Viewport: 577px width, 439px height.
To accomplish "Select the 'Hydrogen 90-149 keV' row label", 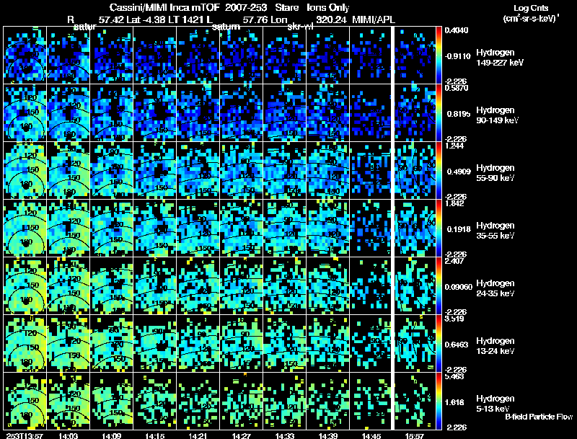I will [x=497, y=115].
